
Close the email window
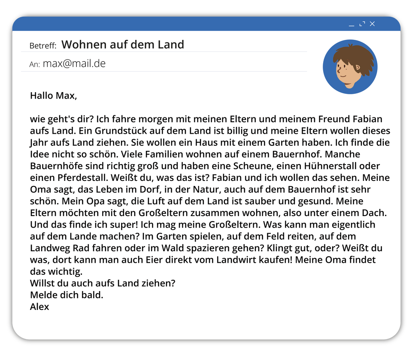[x=373, y=24]
